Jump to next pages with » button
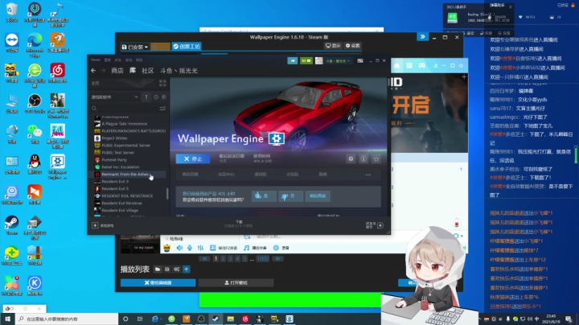The width and height of the screenshot is (579, 325). click(x=277, y=258)
